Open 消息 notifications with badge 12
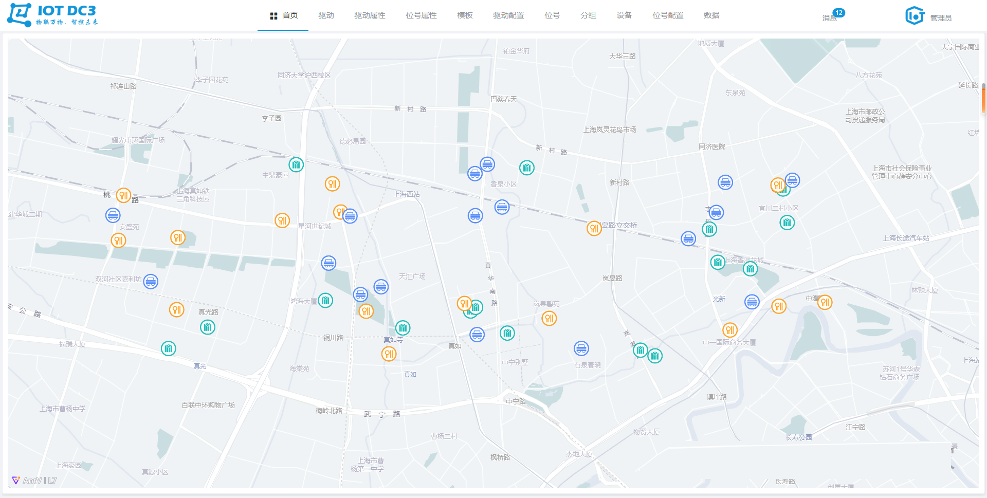Viewport: 987px width, 498px height. 830,17
